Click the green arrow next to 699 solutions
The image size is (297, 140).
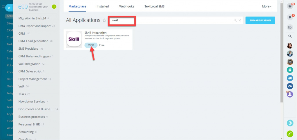tap(54, 7)
